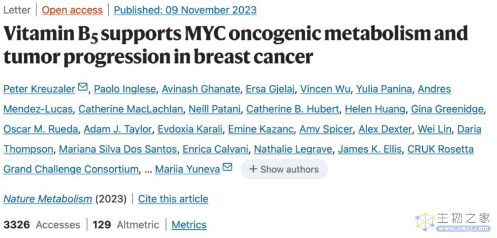Open the Metrics page link
This screenshot has height=238, width=497.
(x=189, y=225)
